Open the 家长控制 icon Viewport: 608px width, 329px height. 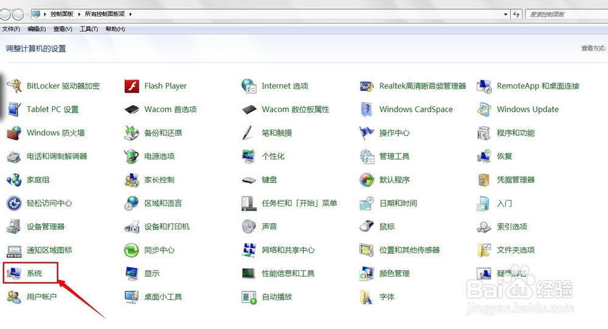point(132,180)
